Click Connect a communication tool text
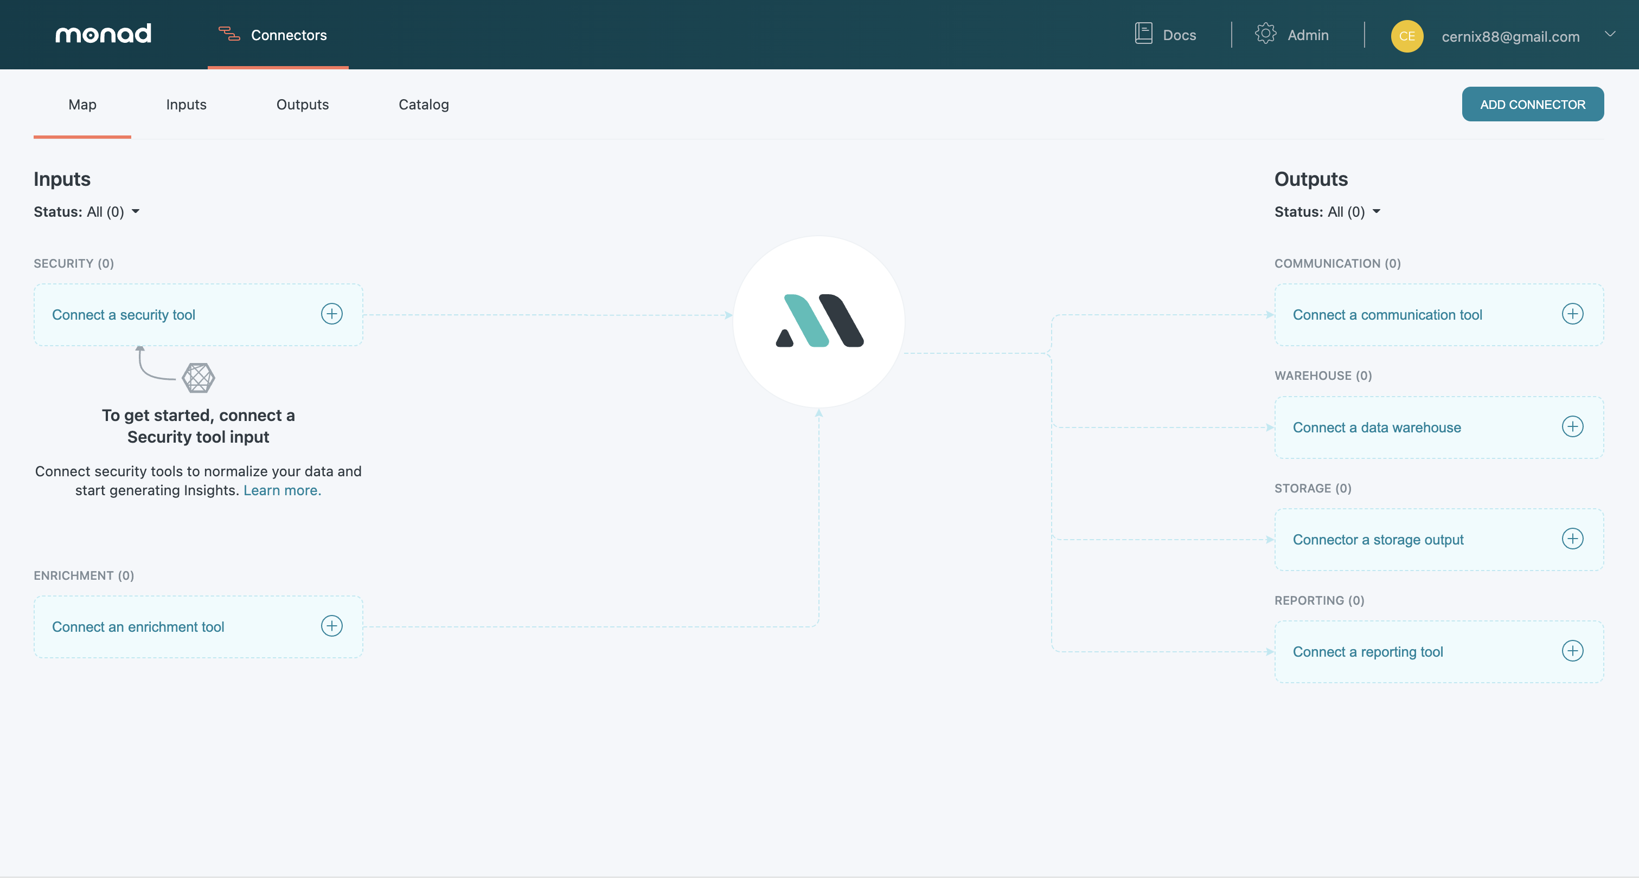The width and height of the screenshot is (1639, 881). click(x=1387, y=315)
